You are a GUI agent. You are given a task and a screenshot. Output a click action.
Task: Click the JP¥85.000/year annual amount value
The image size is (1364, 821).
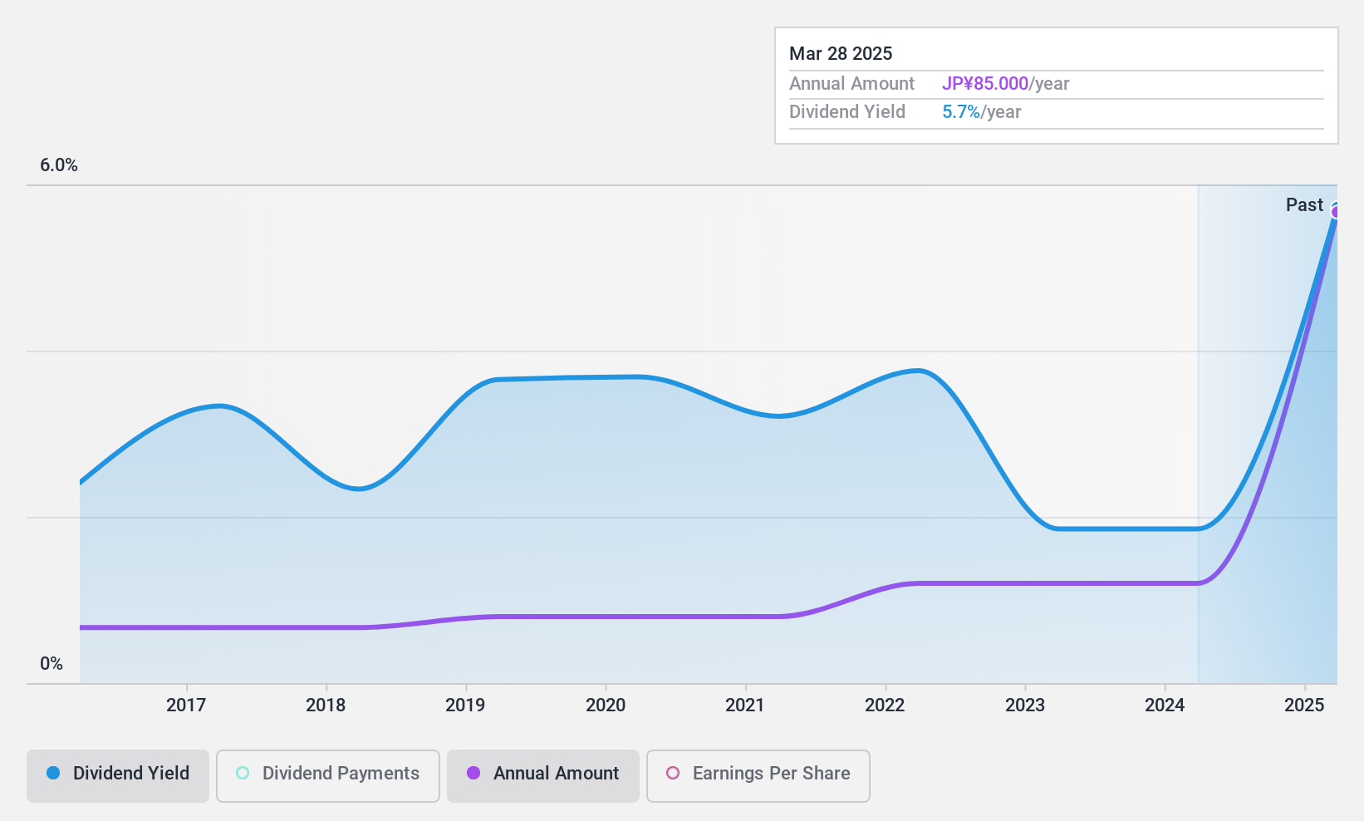pos(1005,84)
